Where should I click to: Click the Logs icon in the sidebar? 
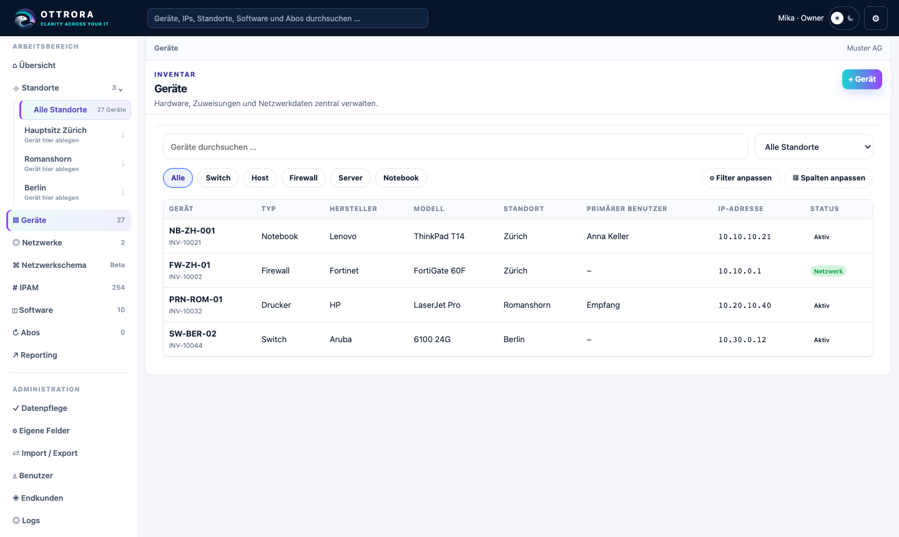pyautogui.click(x=16, y=521)
